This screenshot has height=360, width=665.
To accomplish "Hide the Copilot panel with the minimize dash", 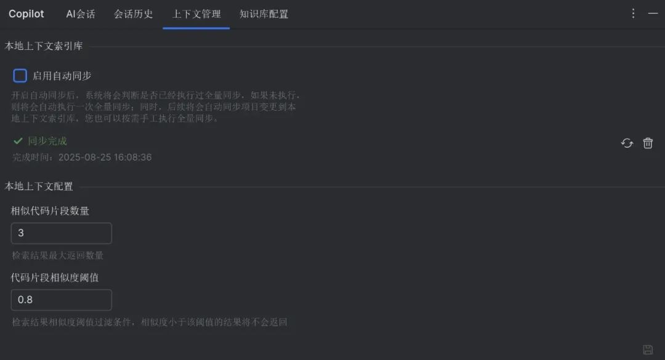I will 653,14.
